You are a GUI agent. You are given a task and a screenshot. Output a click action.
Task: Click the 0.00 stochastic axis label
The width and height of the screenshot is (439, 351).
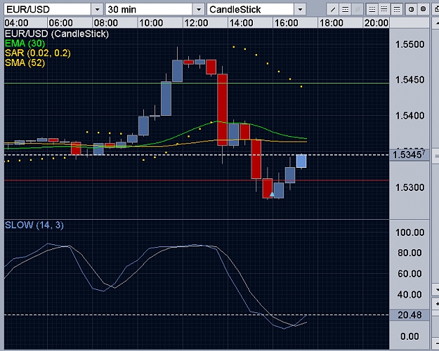pos(409,336)
